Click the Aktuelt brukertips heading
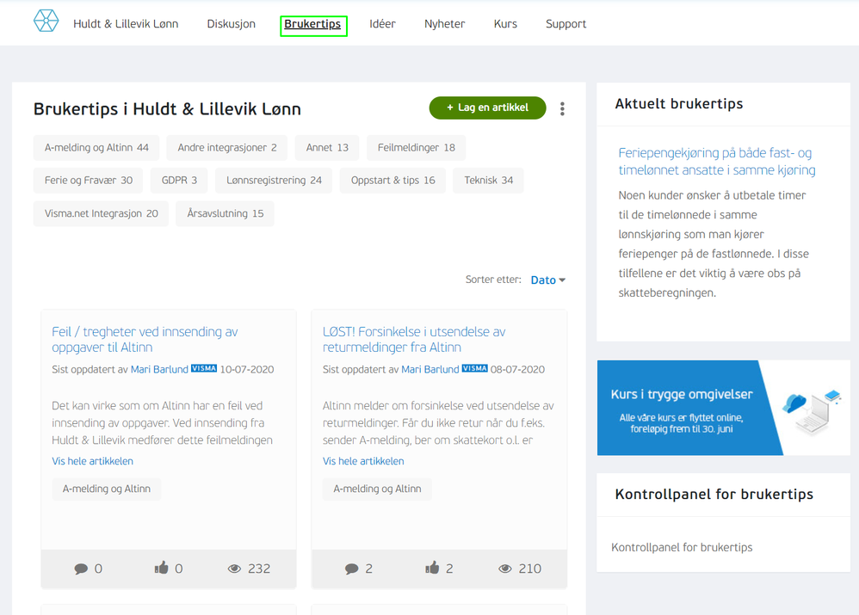Image resolution: width=859 pixels, height=615 pixels. [x=679, y=104]
